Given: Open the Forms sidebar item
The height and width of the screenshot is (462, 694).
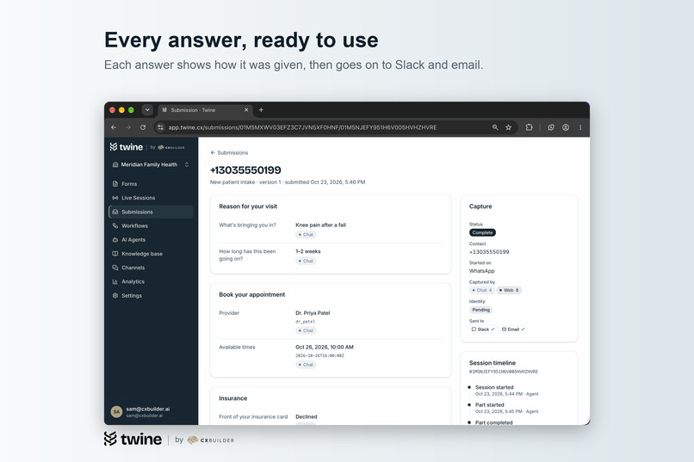Looking at the screenshot, I should point(151,183).
